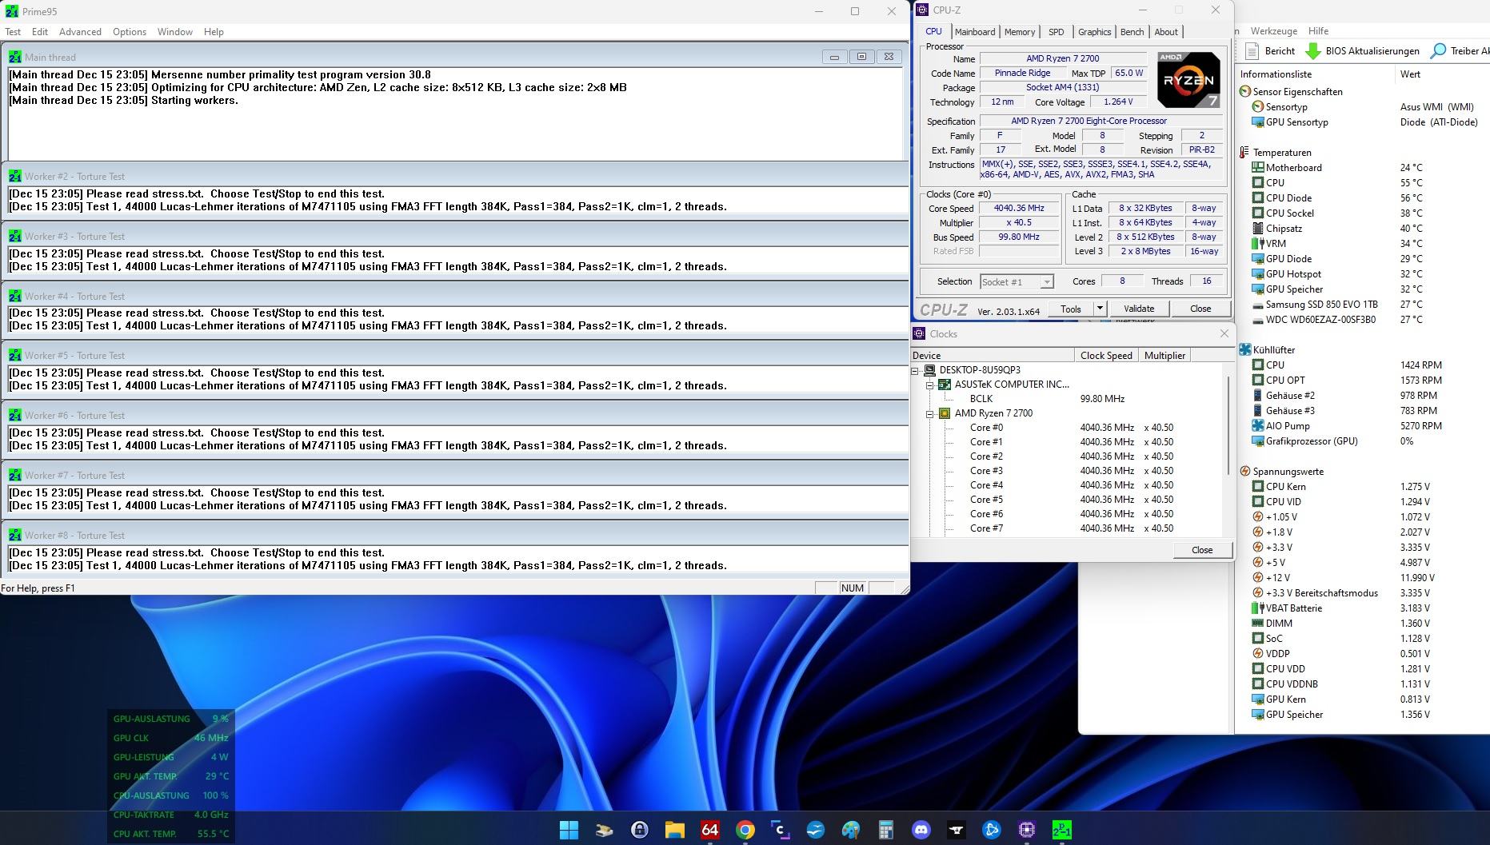Click the Spannungswerte voltage icon
The height and width of the screenshot is (845, 1490).
coord(1244,471)
